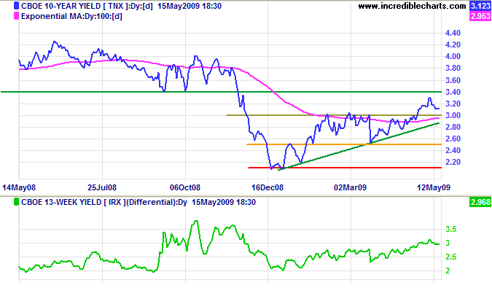Click the 15May2009 18:30 timestamp in TNX title

[190, 6]
